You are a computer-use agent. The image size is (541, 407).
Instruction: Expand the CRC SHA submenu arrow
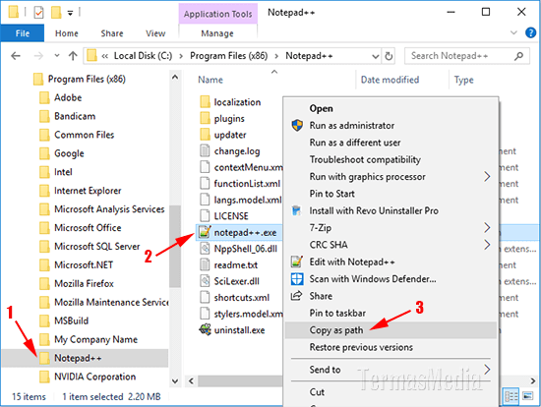487,245
